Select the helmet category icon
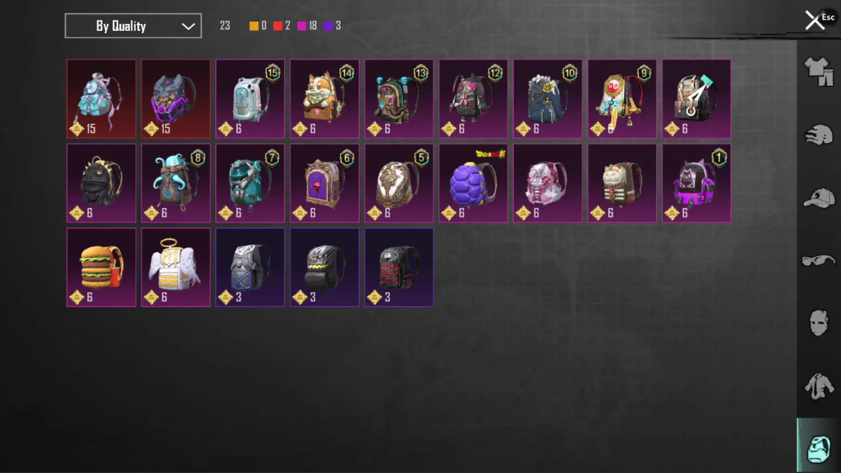The image size is (841, 473). 819,135
